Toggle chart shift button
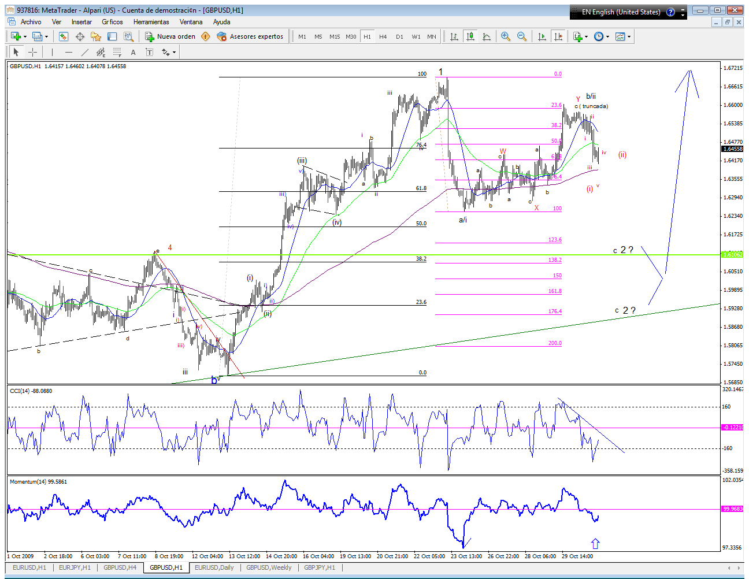This screenshot has height=579, width=749. pos(558,36)
